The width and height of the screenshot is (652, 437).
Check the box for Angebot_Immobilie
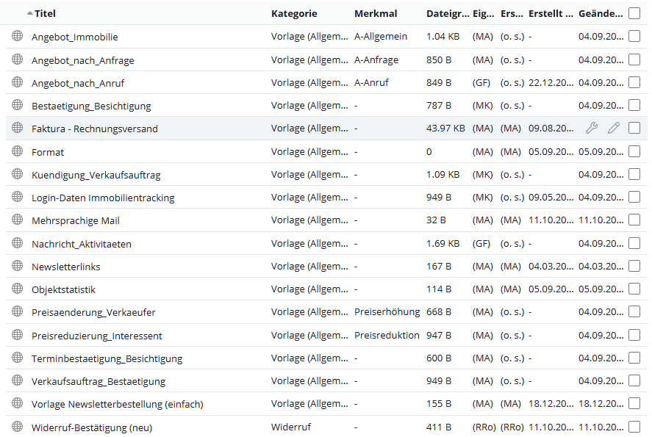point(634,36)
